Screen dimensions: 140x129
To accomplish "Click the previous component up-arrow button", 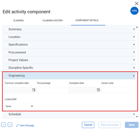I will (3, 125).
